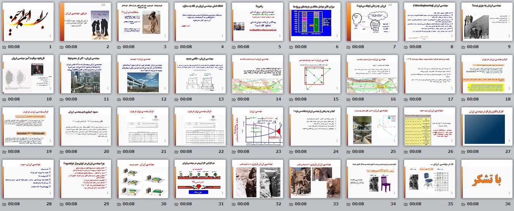Click the star icon under slide 36
This screenshot has width=514, height=211.
tap(463, 204)
